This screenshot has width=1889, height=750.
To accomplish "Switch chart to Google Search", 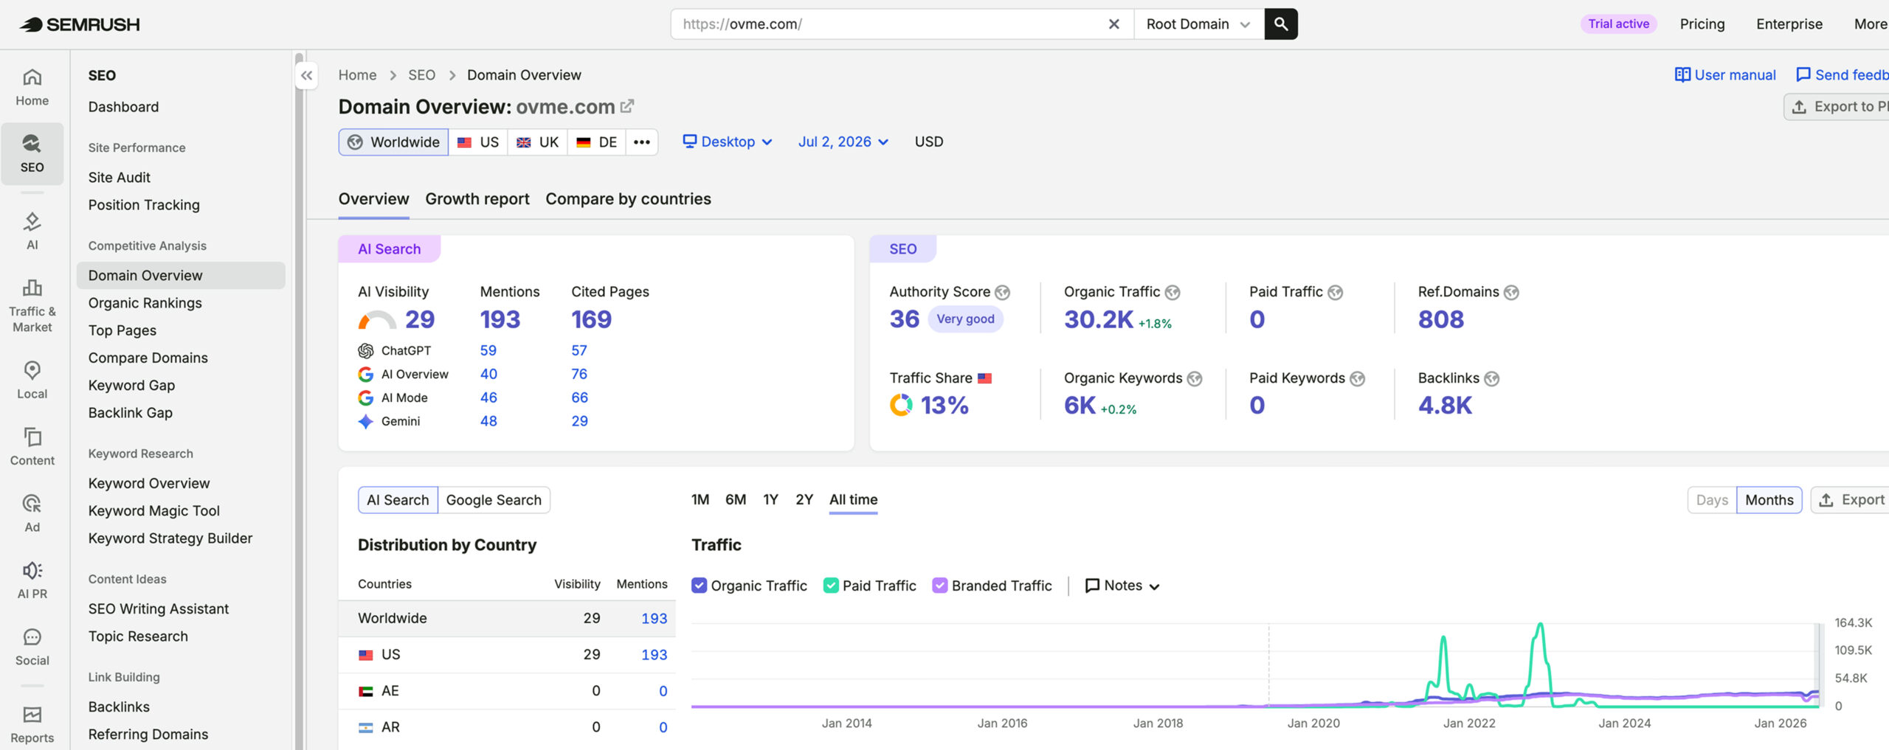I will point(494,500).
